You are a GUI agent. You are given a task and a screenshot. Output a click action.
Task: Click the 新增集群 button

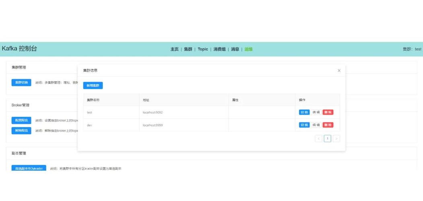point(93,85)
